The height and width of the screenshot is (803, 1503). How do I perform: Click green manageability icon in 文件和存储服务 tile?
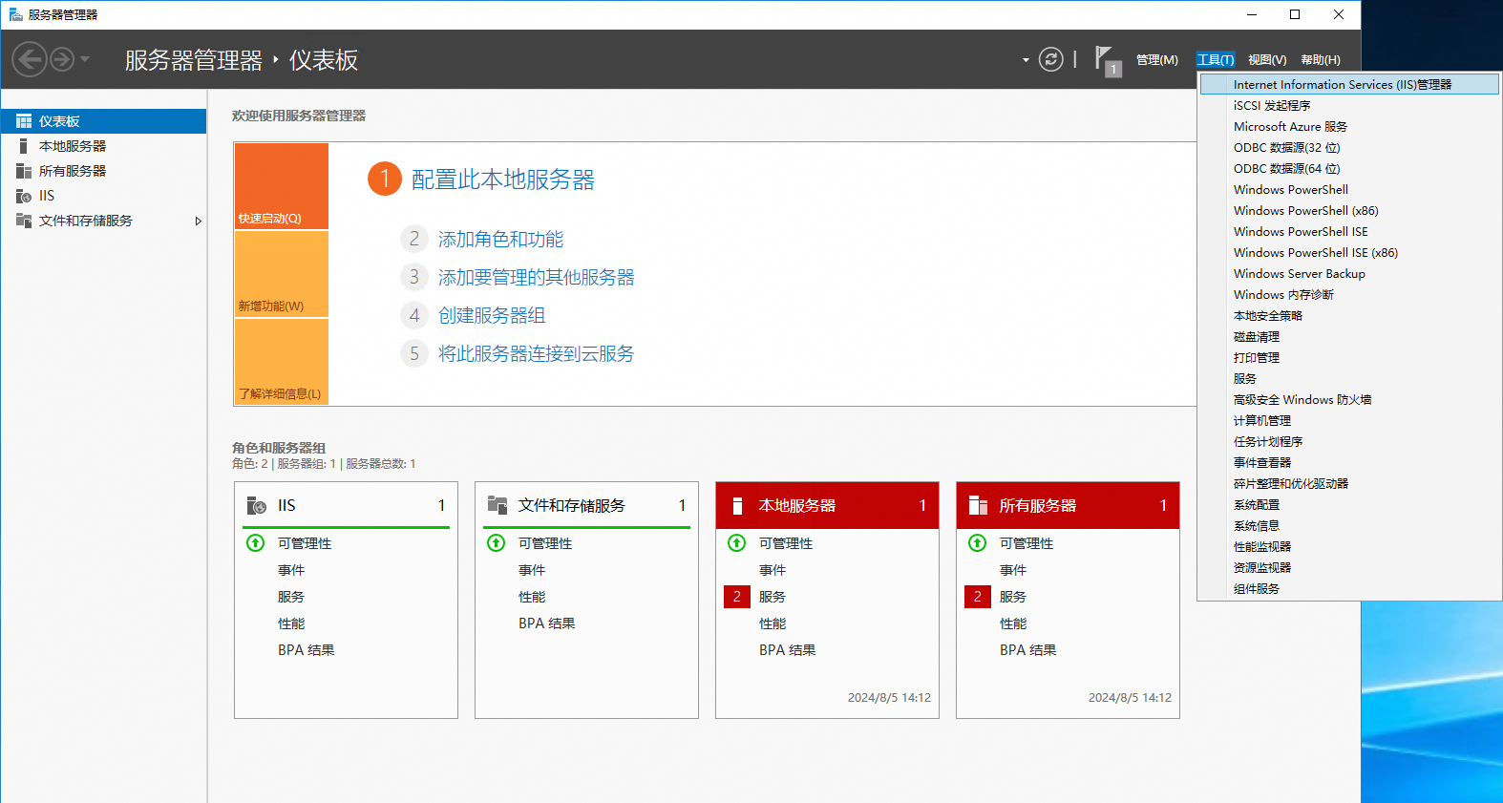click(x=497, y=543)
